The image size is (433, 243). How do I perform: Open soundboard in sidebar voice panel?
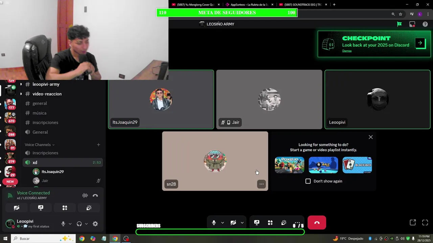click(89, 208)
